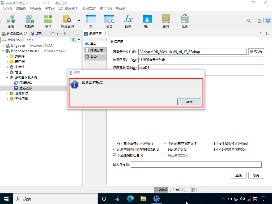
Task: Toggle 发生错误终止还原 checkbox
Action: (x=216, y=144)
